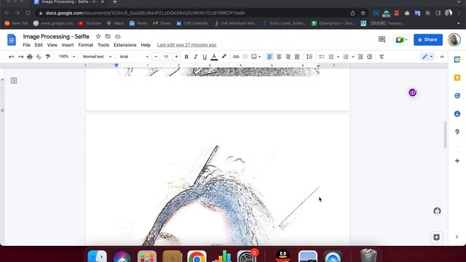The image size is (466, 262).
Task: Go to Docs home icon
Action: coord(12,40)
